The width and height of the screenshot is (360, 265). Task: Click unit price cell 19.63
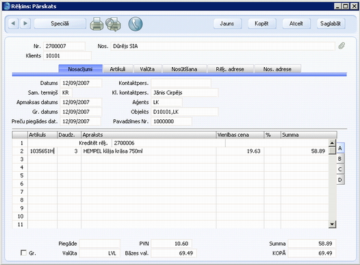[240, 151]
